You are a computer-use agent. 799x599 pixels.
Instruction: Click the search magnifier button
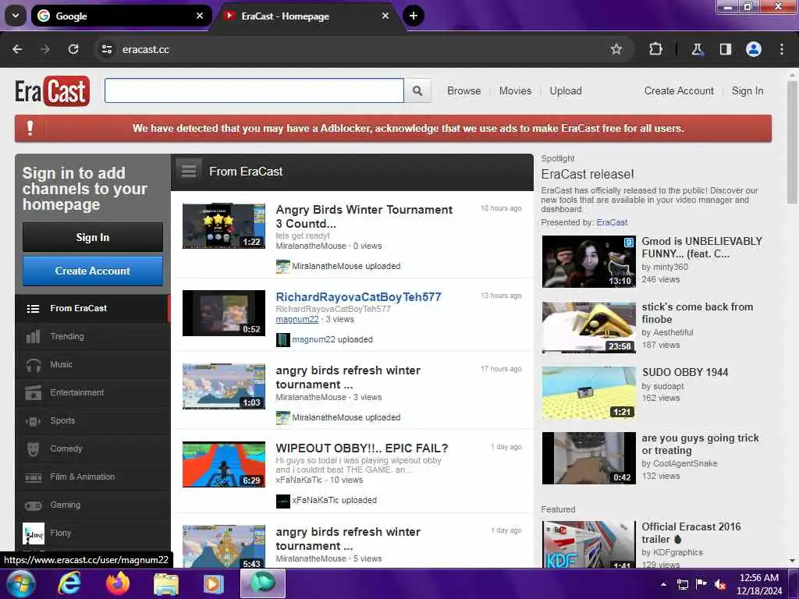click(x=417, y=90)
